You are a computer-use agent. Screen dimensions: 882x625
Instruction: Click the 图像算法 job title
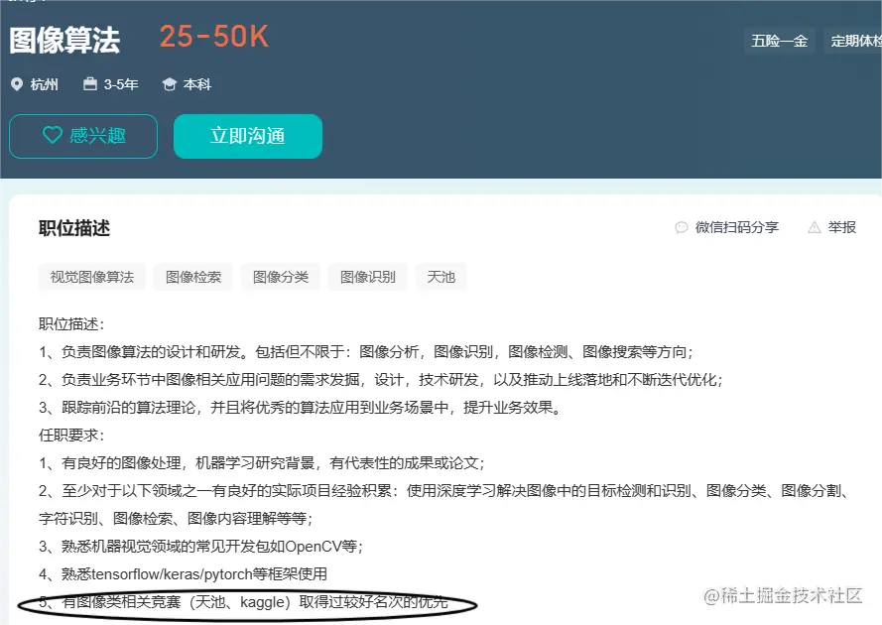[64, 41]
